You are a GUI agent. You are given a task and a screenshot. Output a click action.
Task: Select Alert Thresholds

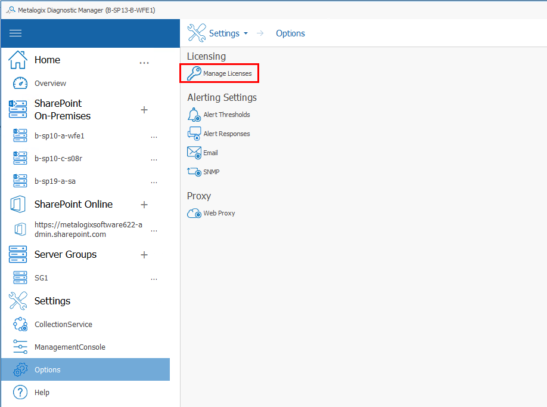pos(225,114)
